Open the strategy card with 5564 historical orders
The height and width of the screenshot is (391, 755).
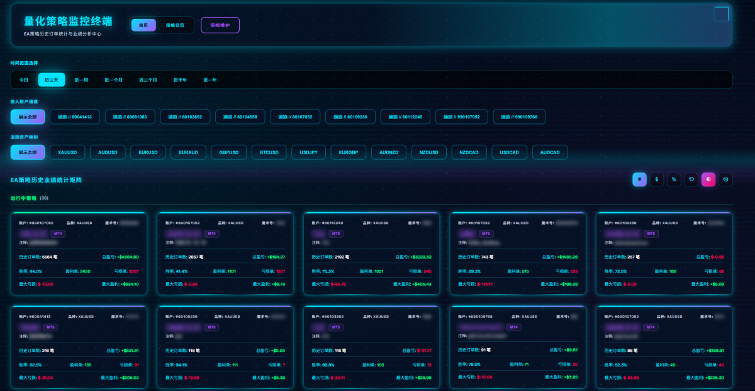tap(79, 254)
